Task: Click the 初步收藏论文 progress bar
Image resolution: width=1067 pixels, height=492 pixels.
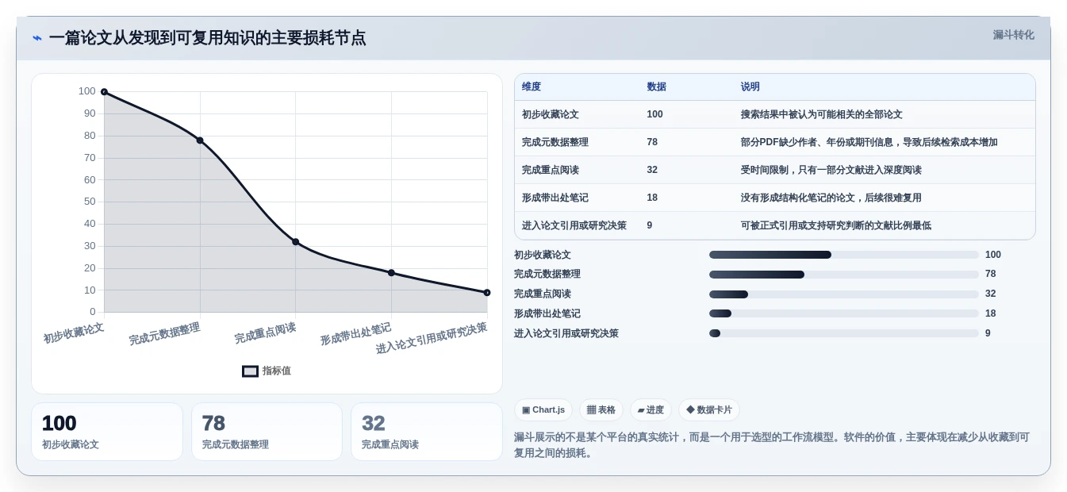Action: point(844,255)
